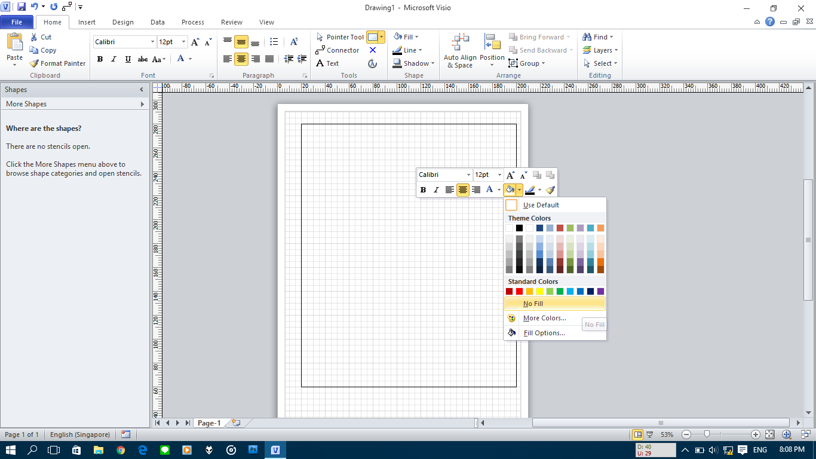This screenshot has width=816, height=459.
Task: Toggle Bold in the ribbon Font group
Action: (100, 59)
